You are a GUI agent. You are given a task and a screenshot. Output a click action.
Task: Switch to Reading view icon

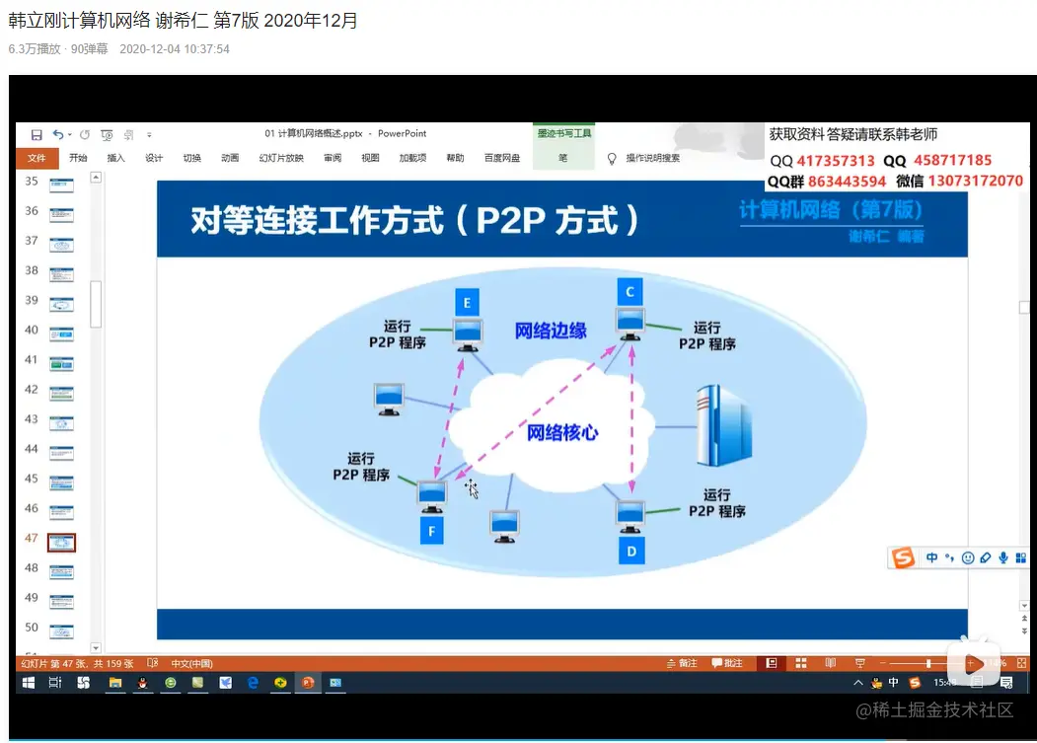[x=831, y=663]
